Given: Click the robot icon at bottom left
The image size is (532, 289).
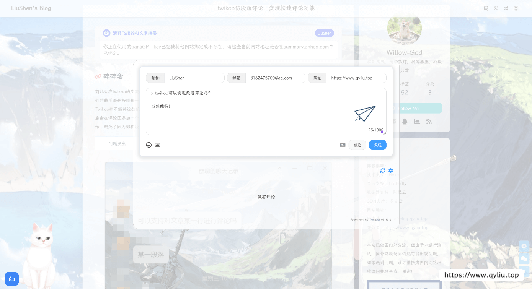Looking at the screenshot, I should click(x=12, y=279).
